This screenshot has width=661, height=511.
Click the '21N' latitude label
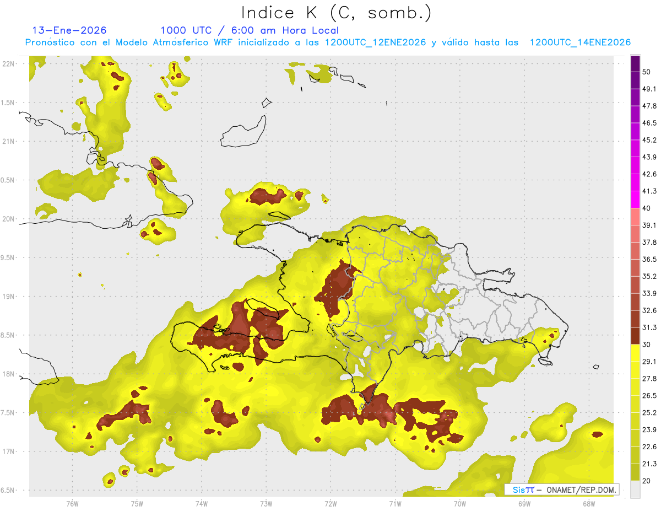tap(8, 141)
